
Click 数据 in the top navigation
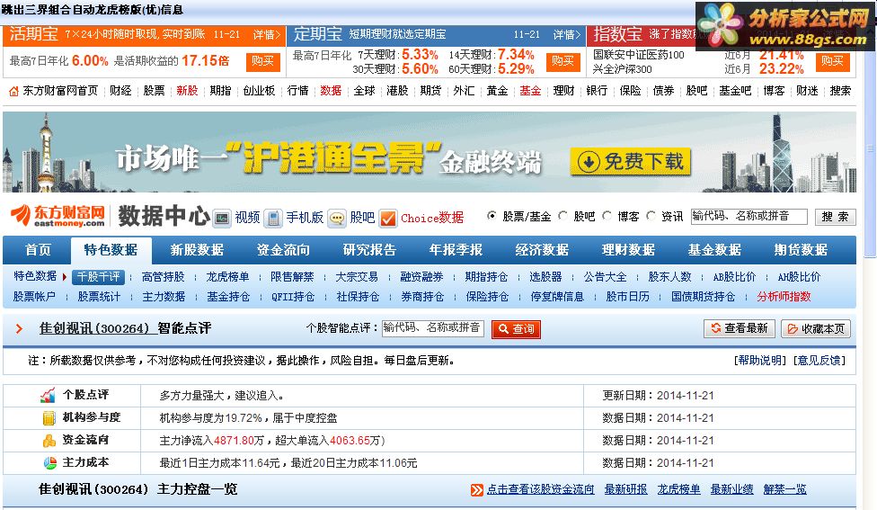331,91
